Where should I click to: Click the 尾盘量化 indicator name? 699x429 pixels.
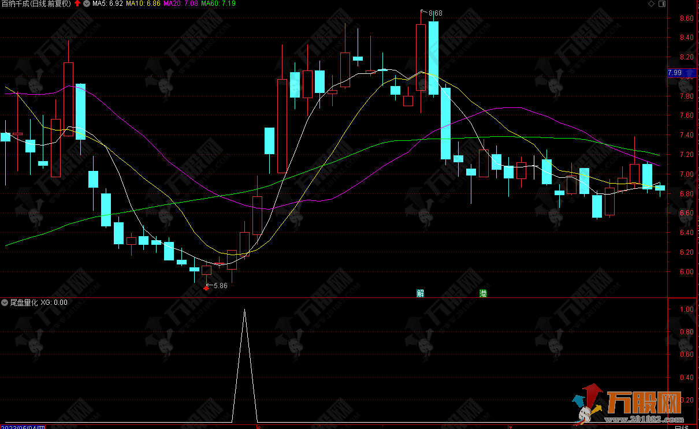24,302
